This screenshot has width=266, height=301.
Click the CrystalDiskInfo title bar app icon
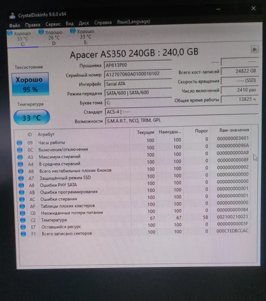(12, 16)
